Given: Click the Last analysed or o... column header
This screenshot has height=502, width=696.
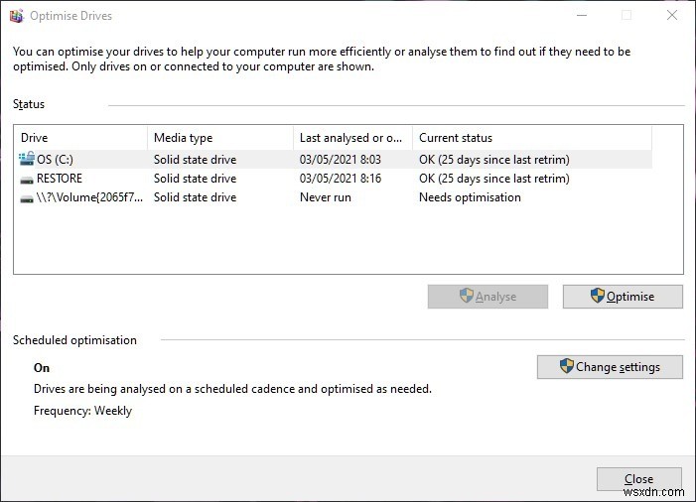Looking at the screenshot, I should pos(352,138).
